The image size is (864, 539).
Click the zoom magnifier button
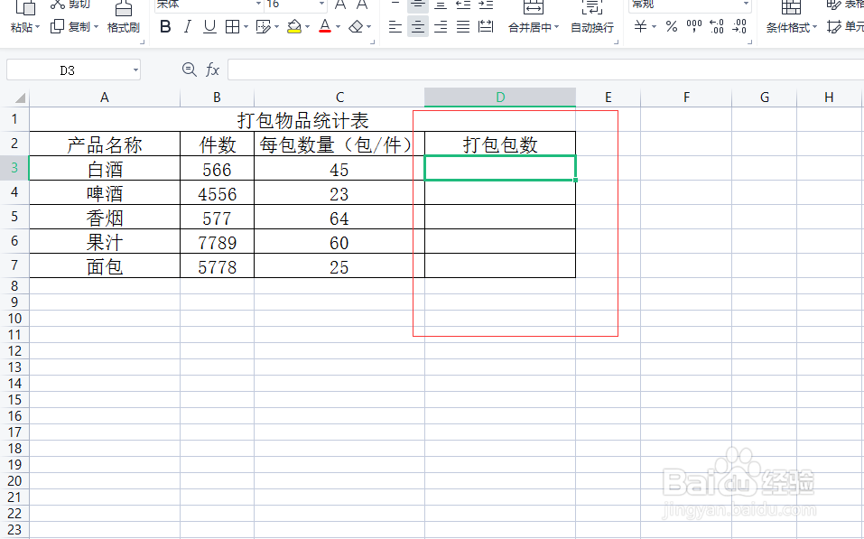point(189,69)
